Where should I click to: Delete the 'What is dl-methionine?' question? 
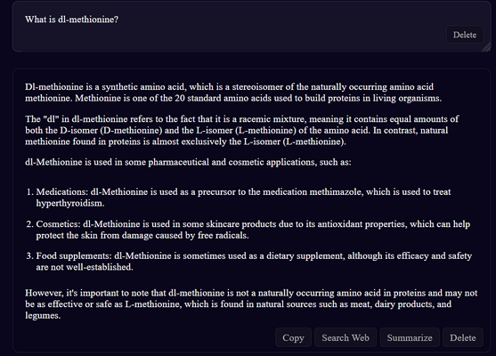[x=464, y=35]
